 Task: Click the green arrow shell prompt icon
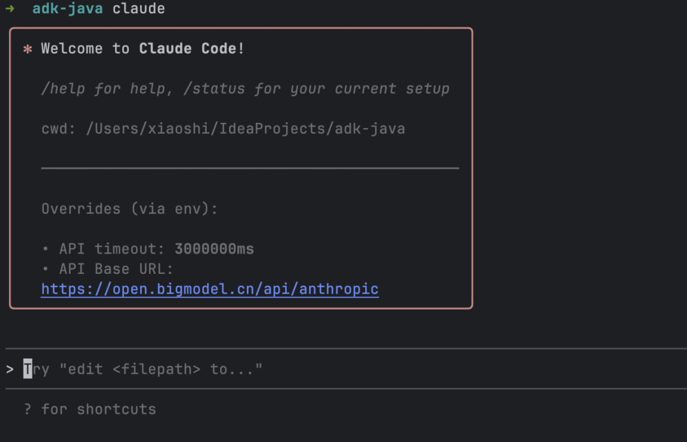(10, 8)
